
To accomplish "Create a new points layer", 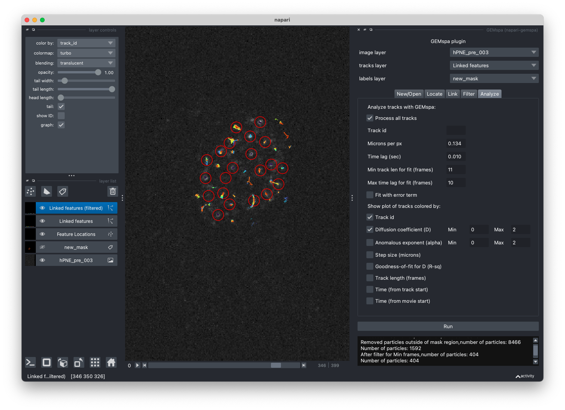I will (30, 191).
